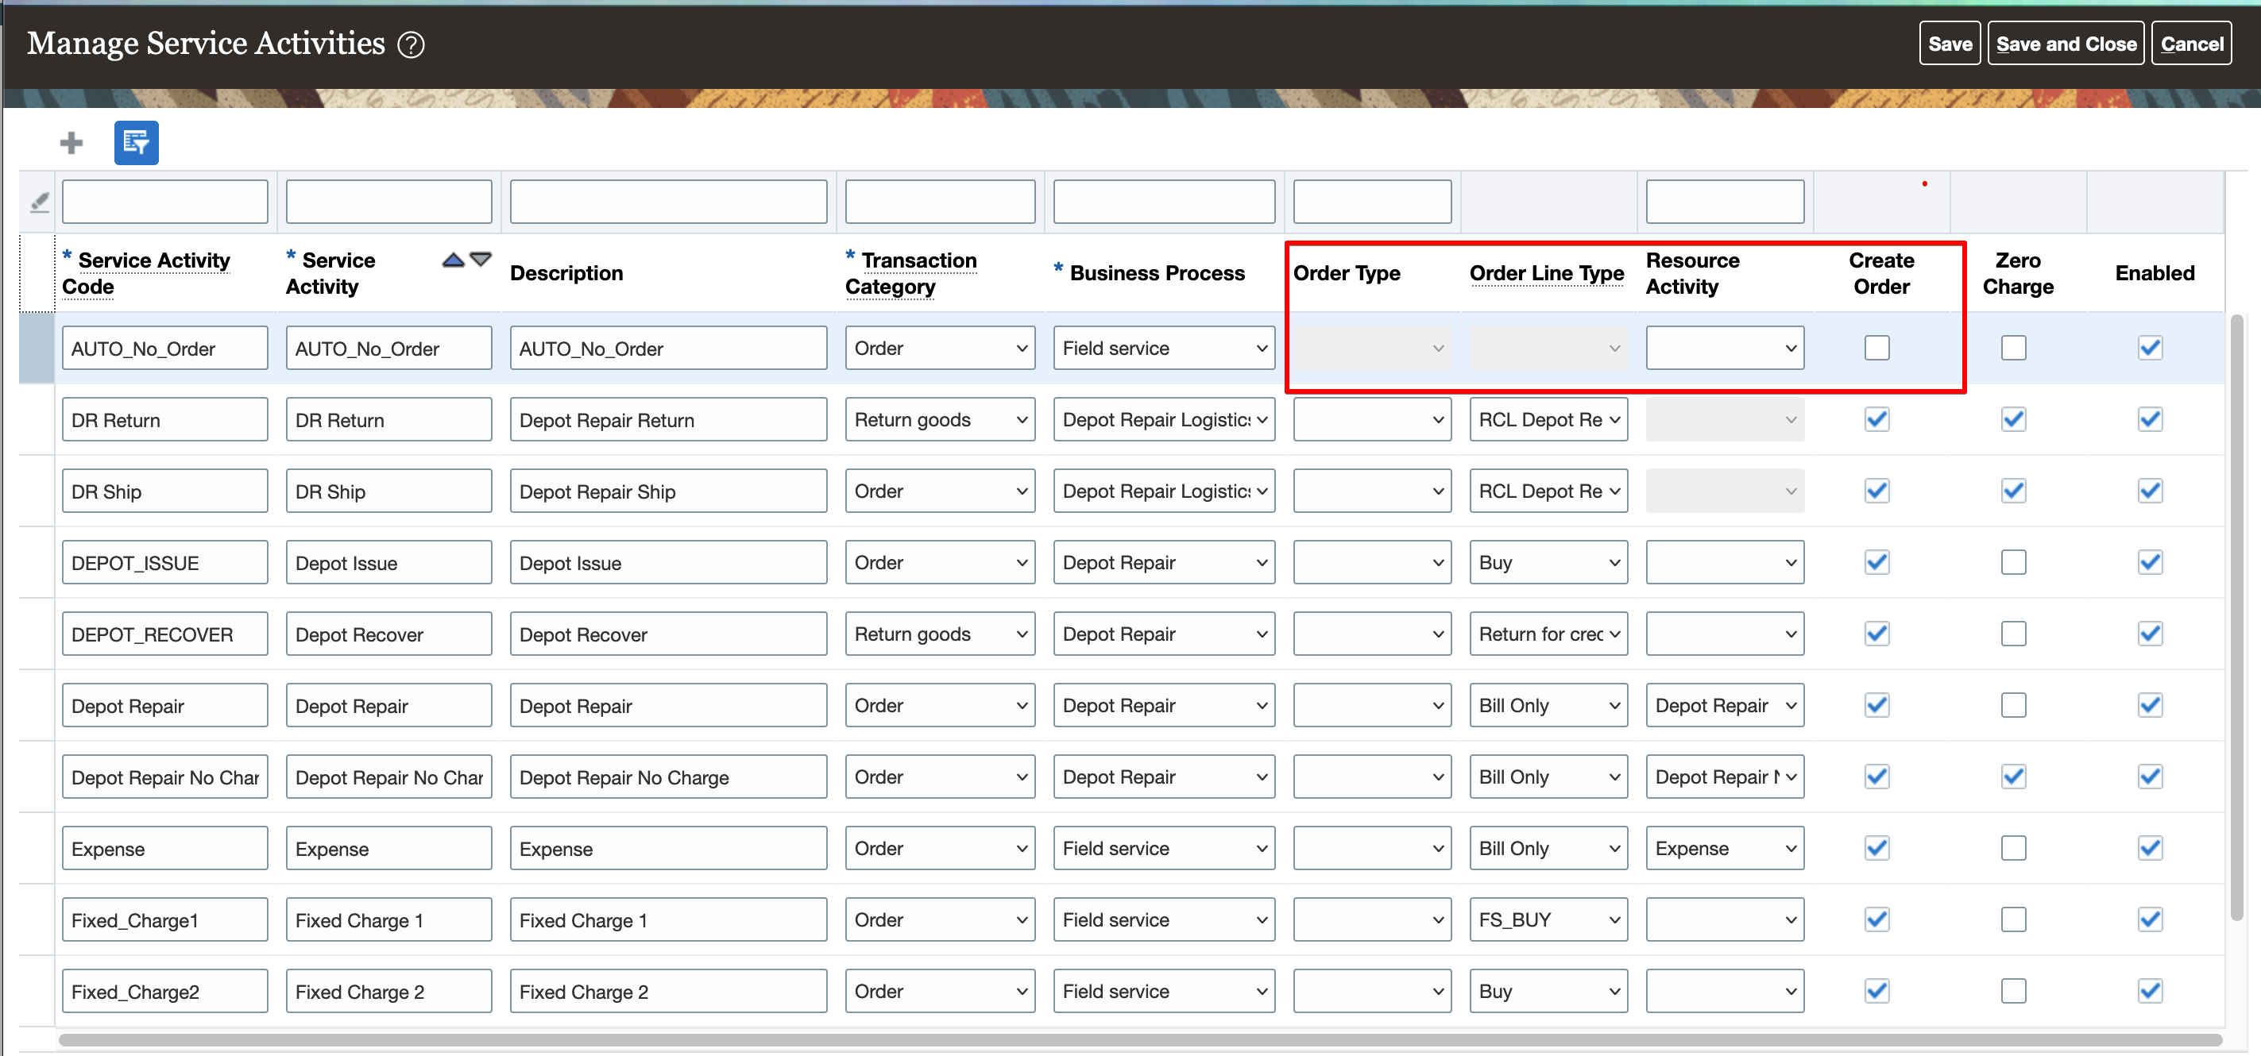Open Transaction Category dropdown for DR Return
Image resolution: width=2261 pixels, height=1056 pixels.
(x=939, y=419)
